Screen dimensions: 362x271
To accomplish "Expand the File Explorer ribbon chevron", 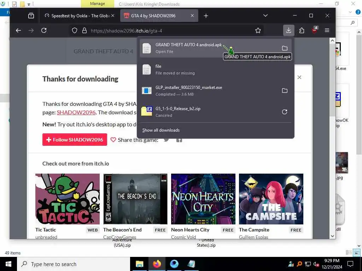I will [x=350, y=12].
